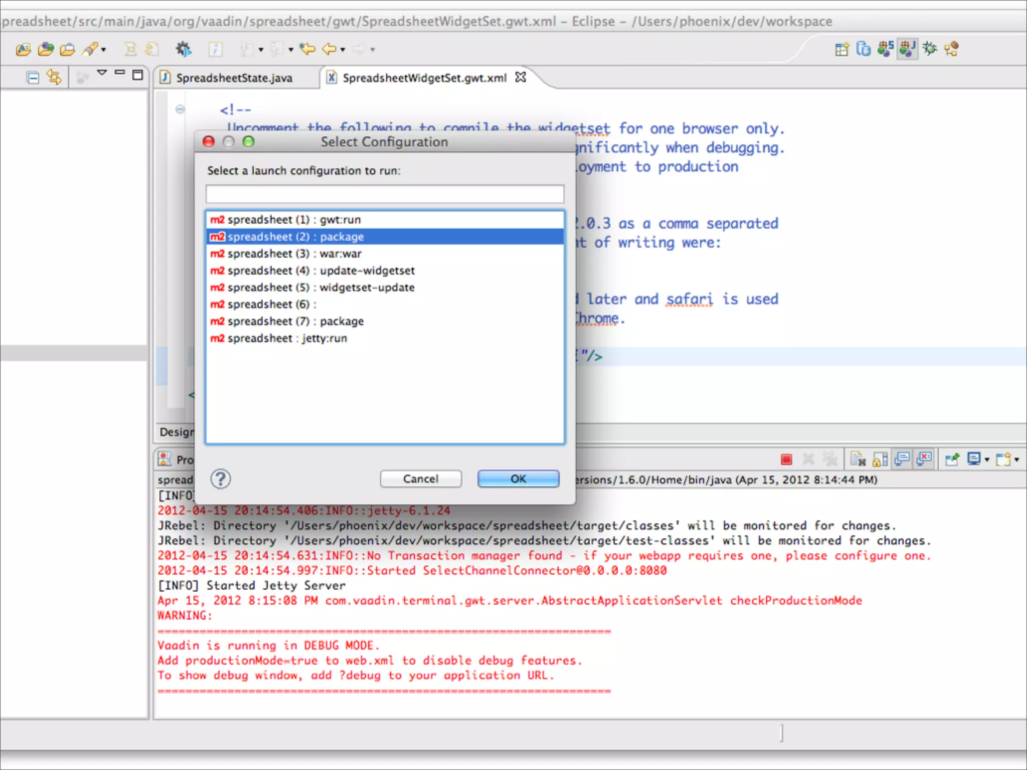The height and width of the screenshot is (770, 1027).
Task: Open the Database Development perspective icon
Action: (864, 49)
